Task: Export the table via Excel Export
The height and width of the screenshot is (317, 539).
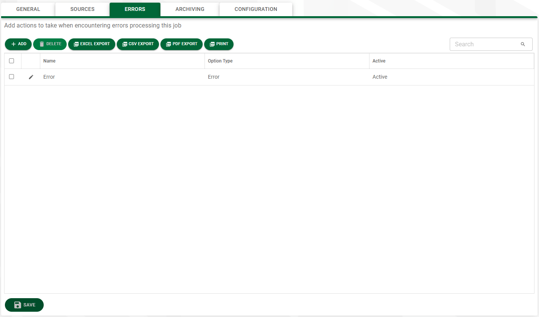Action: pos(92,44)
